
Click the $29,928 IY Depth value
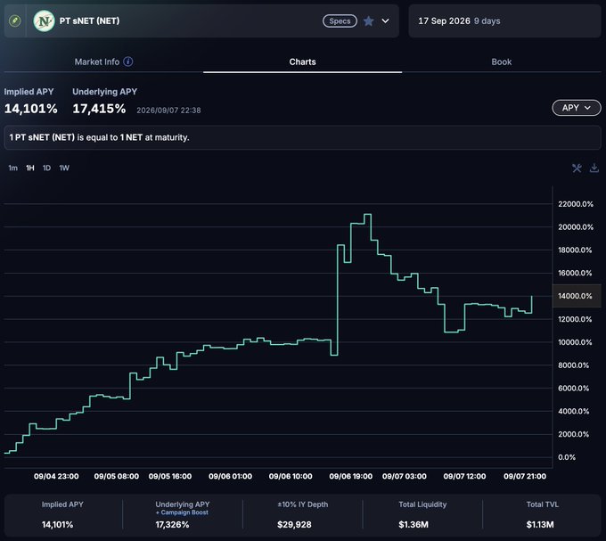[294, 525]
